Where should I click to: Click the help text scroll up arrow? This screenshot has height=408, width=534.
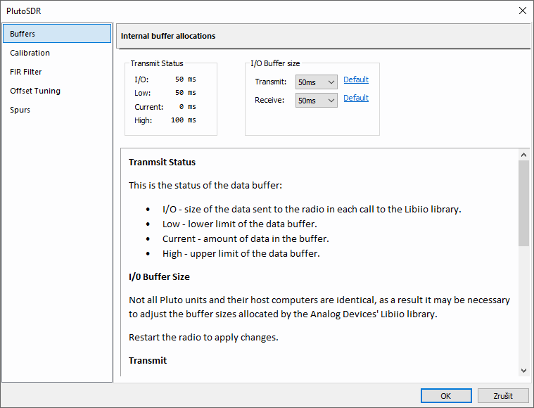pos(523,155)
